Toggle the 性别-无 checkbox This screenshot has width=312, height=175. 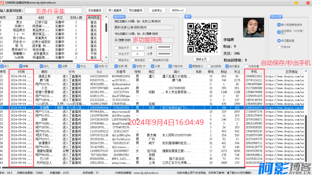click(96, 66)
